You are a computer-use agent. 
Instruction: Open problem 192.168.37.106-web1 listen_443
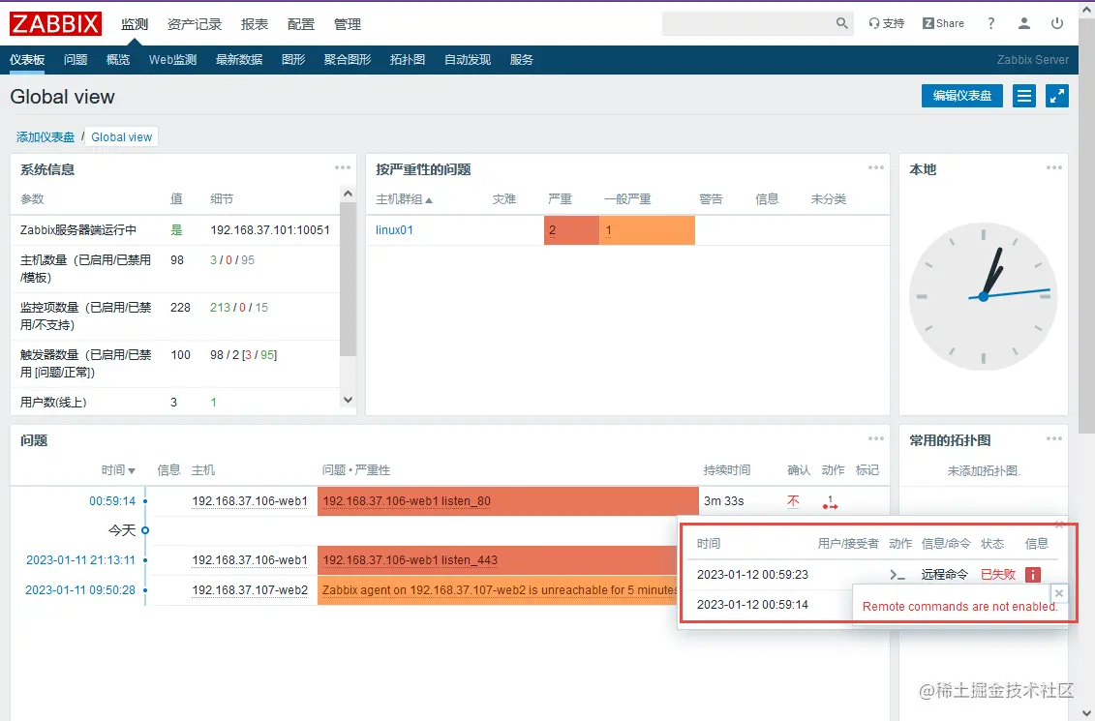(410, 559)
